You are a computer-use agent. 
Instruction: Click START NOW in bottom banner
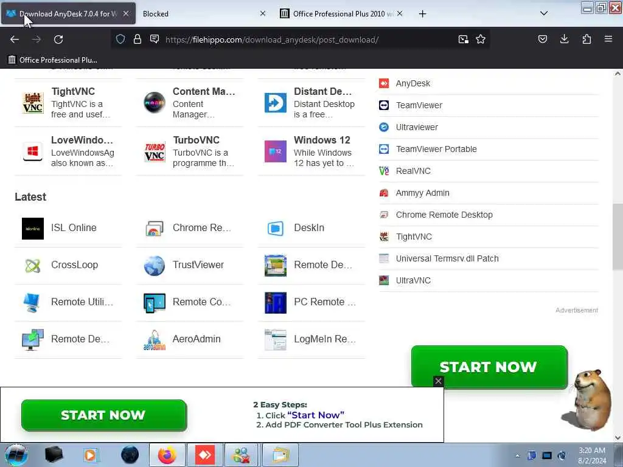coord(103,415)
